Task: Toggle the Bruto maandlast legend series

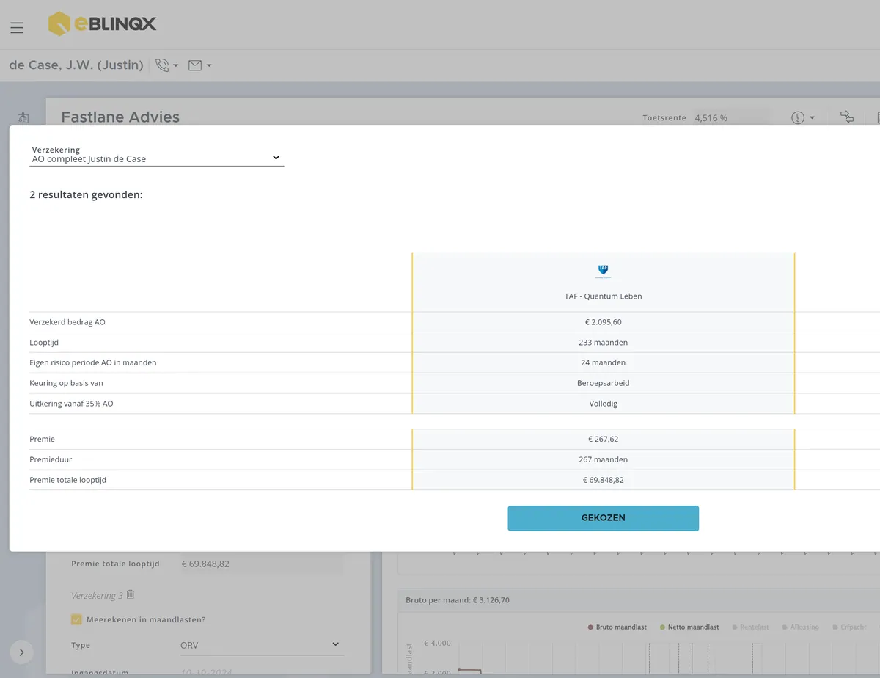Action: [x=617, y=627]
